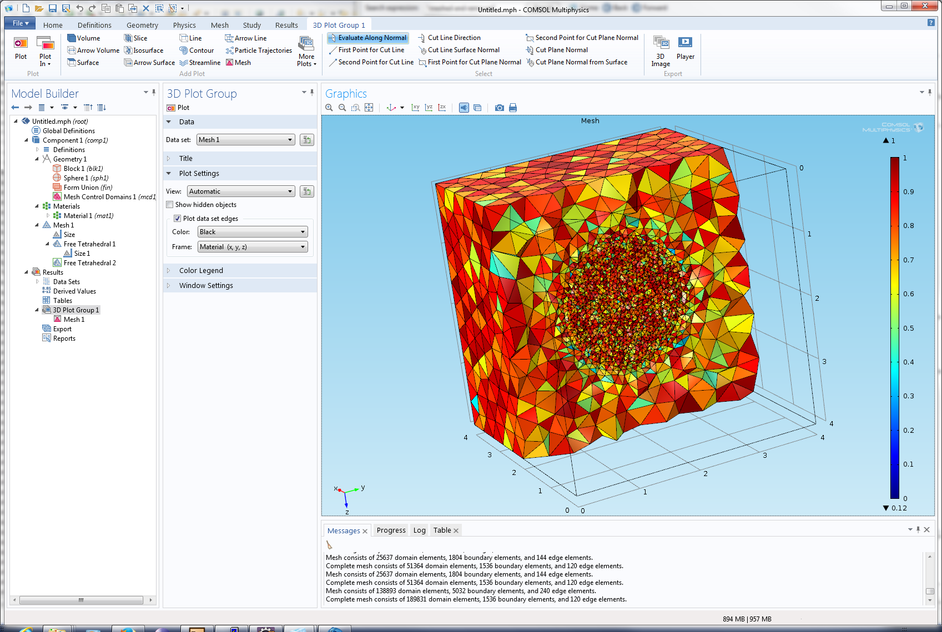
Task: Select Free Tetrahedral 2 in model tree
Action: point(89,263)
